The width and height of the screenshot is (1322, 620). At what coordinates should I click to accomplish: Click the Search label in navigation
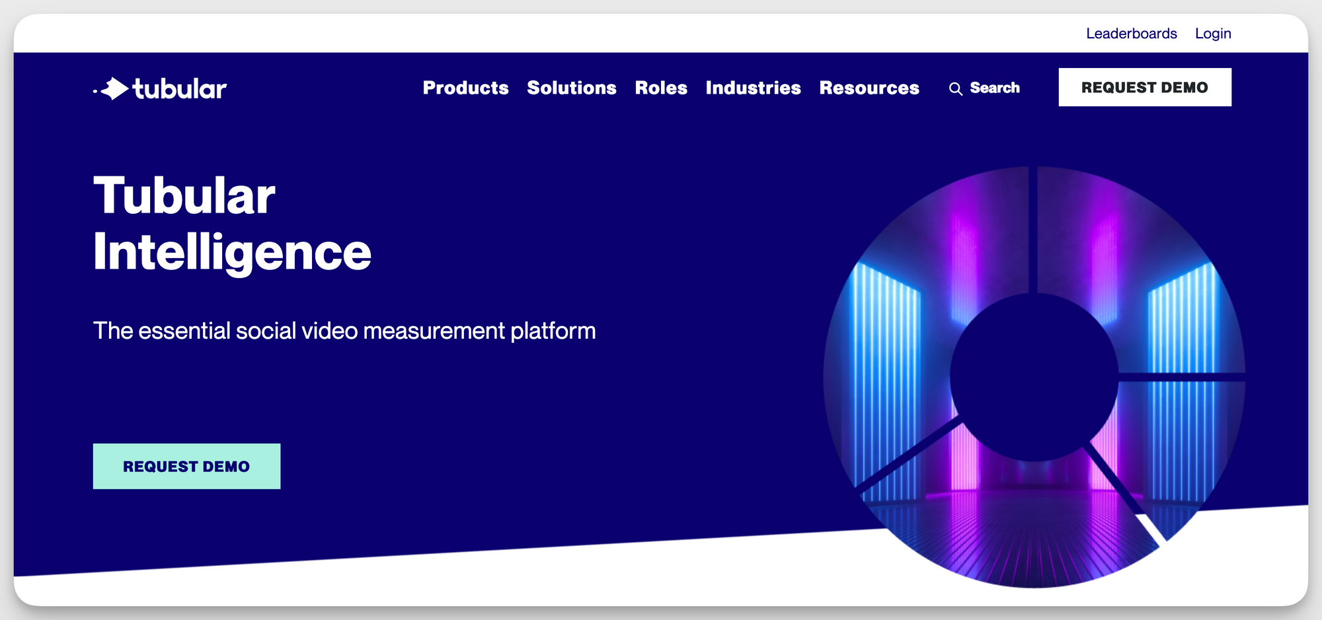click(995, 88)
